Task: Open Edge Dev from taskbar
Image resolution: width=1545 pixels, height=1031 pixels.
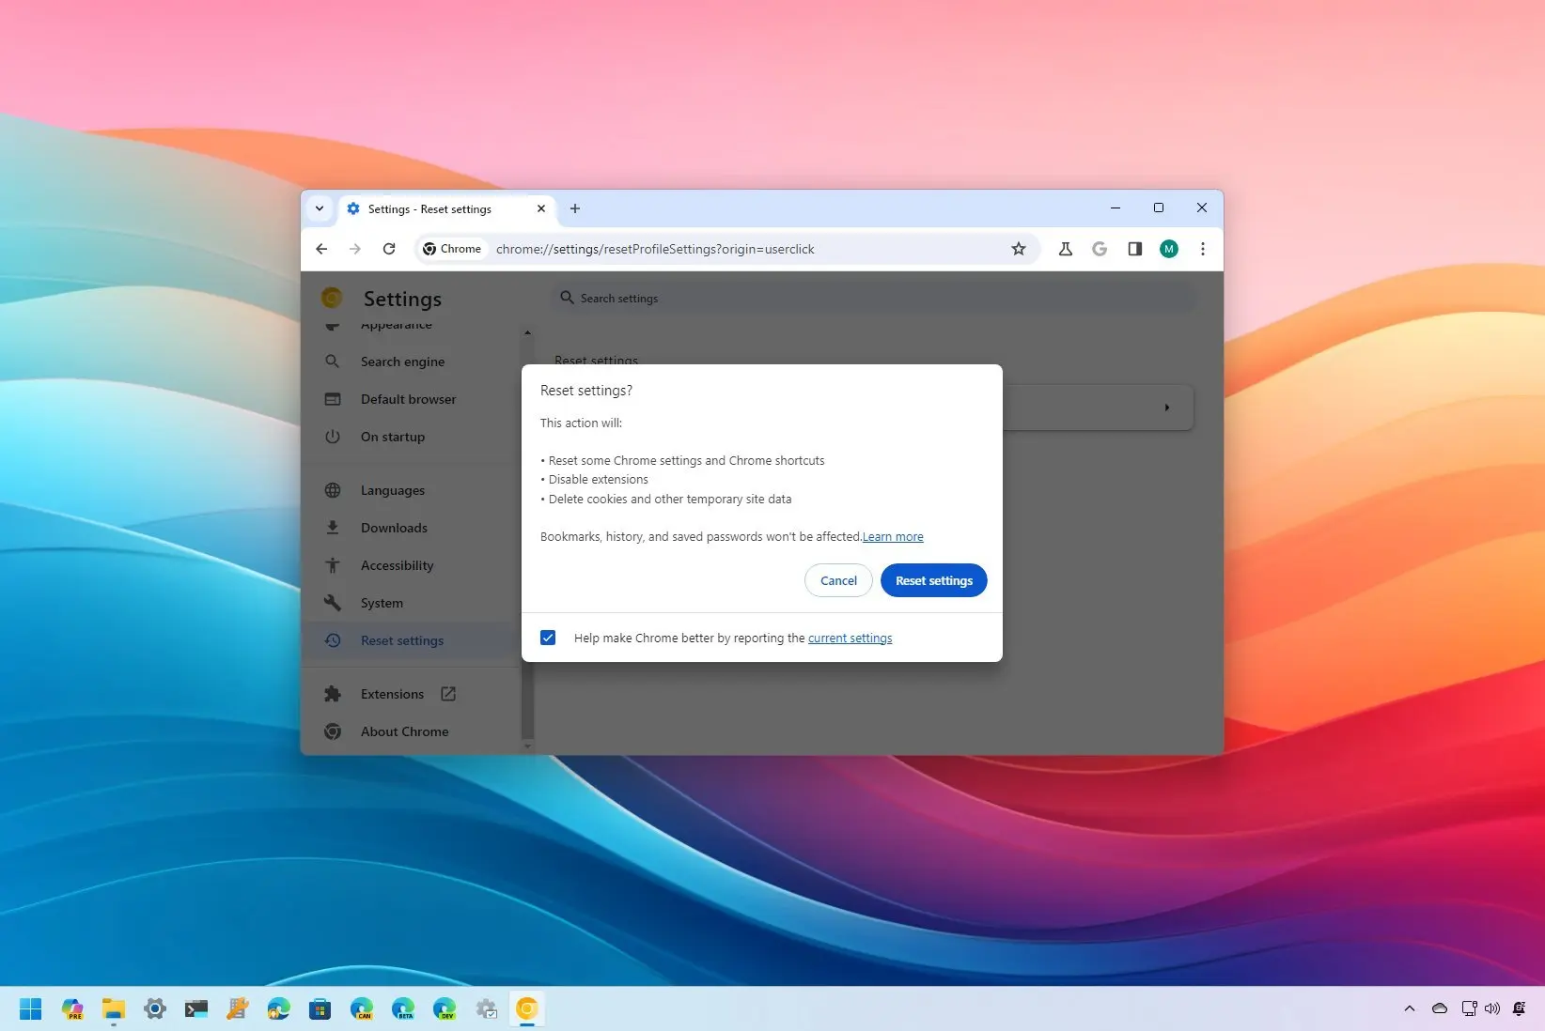Action: pyautogui.click(x=445, y=1008)
